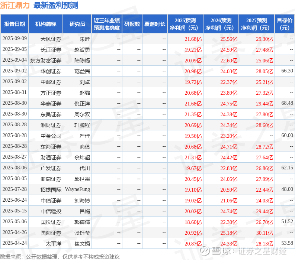This screenshot has width=295, height=260.
Task: Click the 近三年业绩预测准确度 header
Action: pos(107,24)
